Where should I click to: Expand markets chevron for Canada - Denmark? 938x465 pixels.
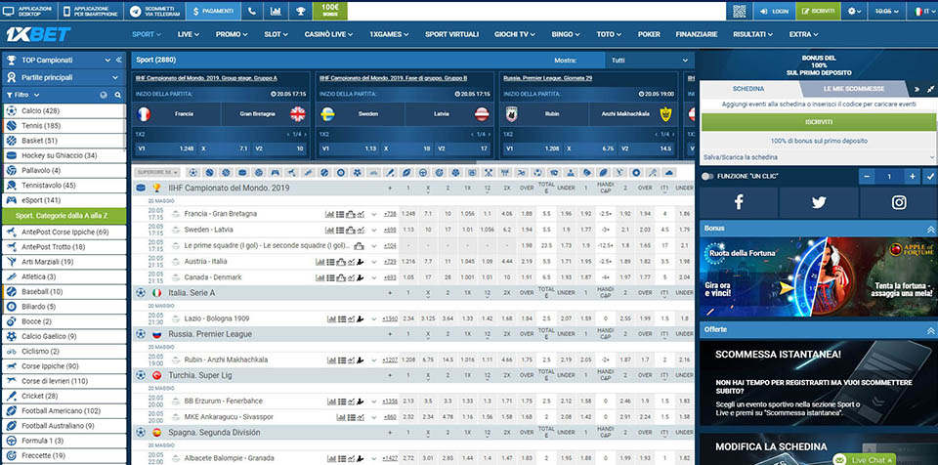coord(374,277)
